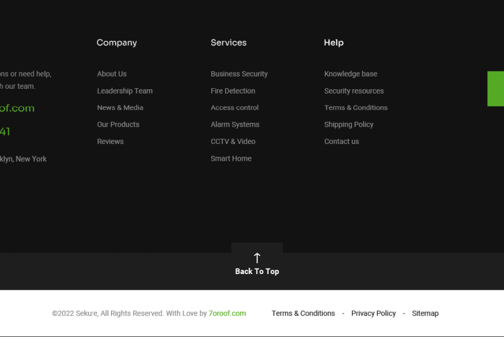The image size is (504, 337).
Task: Open News & Media link
Action: tap(120, 107)
